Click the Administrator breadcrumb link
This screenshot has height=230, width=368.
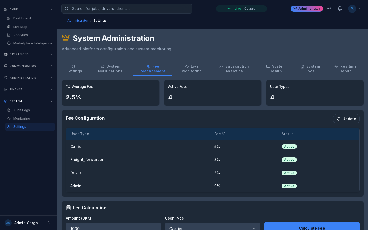coord(78,21)
